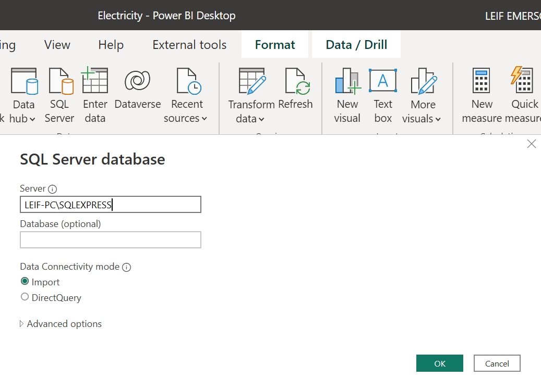Image resolution: width=541 pixels, height=390 pixels.
Task: Open the More visuals dropdown arrow
Action: [438, 119]
